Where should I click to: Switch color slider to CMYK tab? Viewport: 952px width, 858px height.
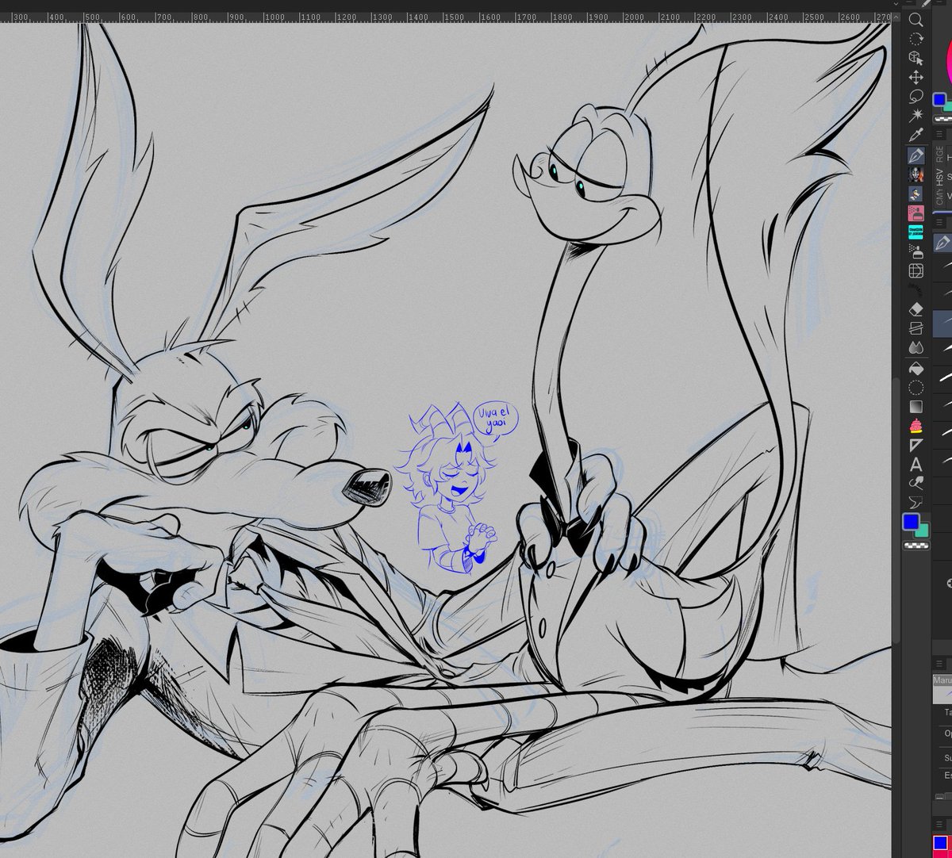point(940,197)
